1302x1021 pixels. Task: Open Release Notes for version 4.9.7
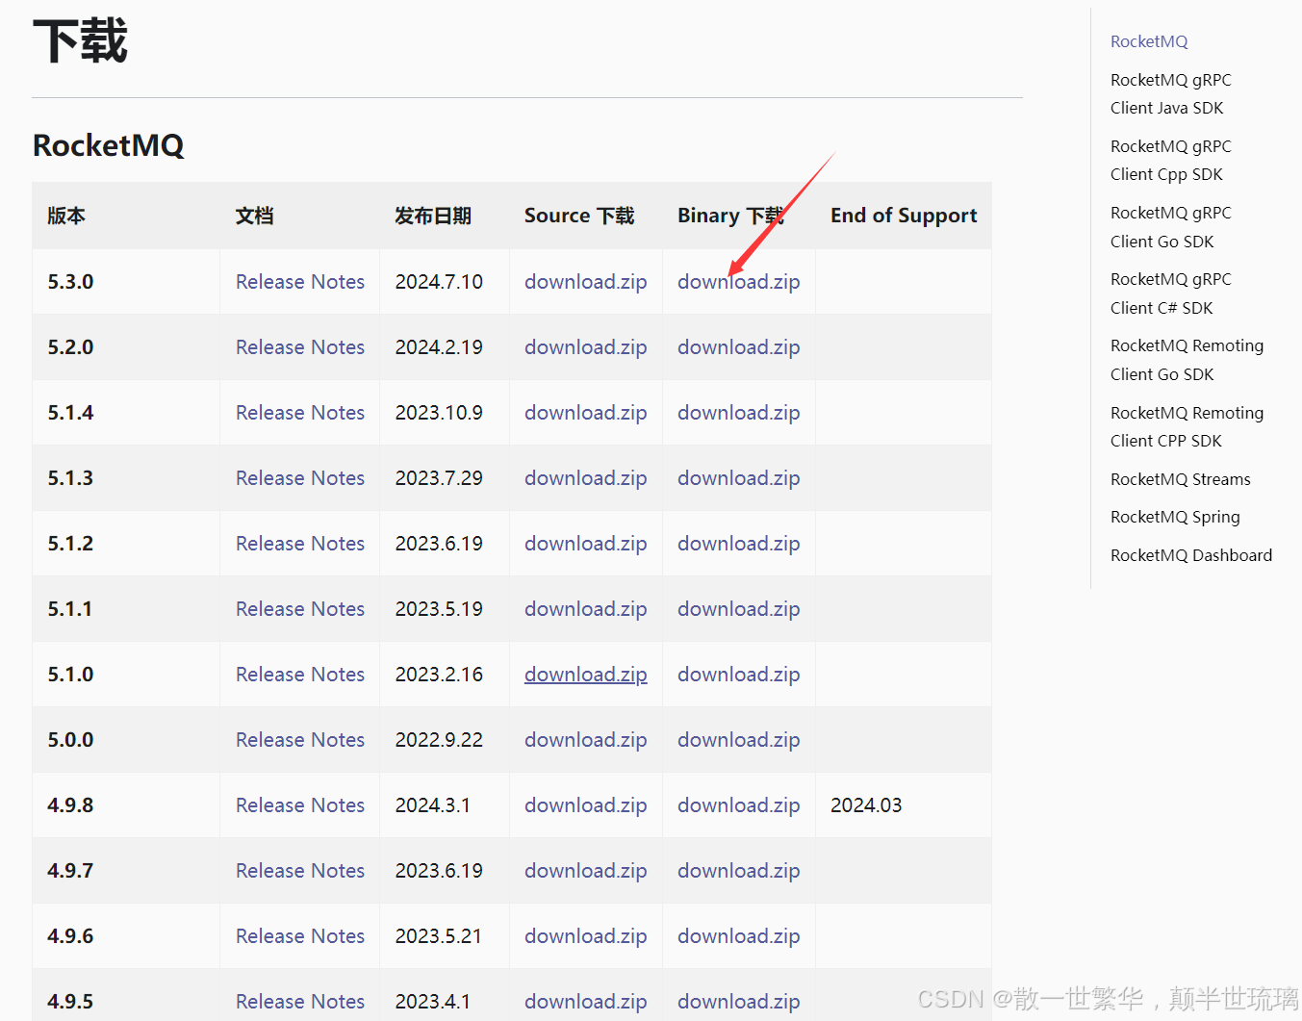click(x=300, y=871)
